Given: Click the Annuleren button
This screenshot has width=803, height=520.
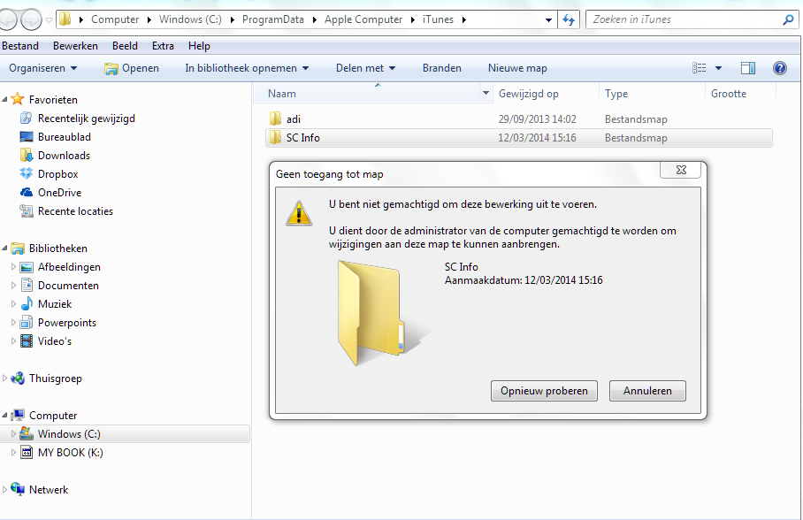Looking at the screenshot, I should (647, 390).
